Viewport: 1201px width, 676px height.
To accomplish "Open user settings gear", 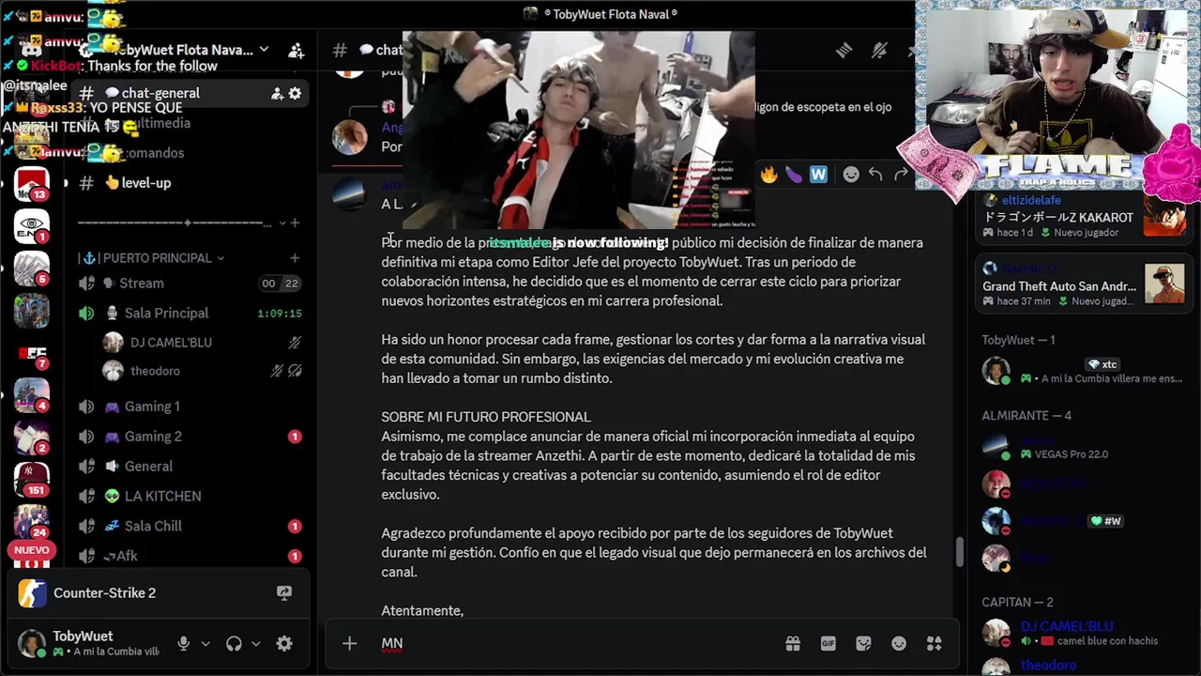I will click(x=284, y=643).
